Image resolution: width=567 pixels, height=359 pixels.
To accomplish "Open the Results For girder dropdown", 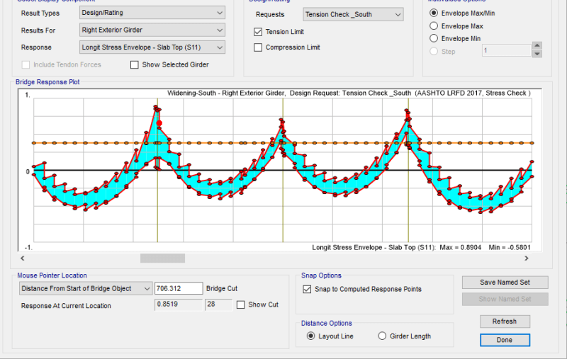I will pos(152,30).
